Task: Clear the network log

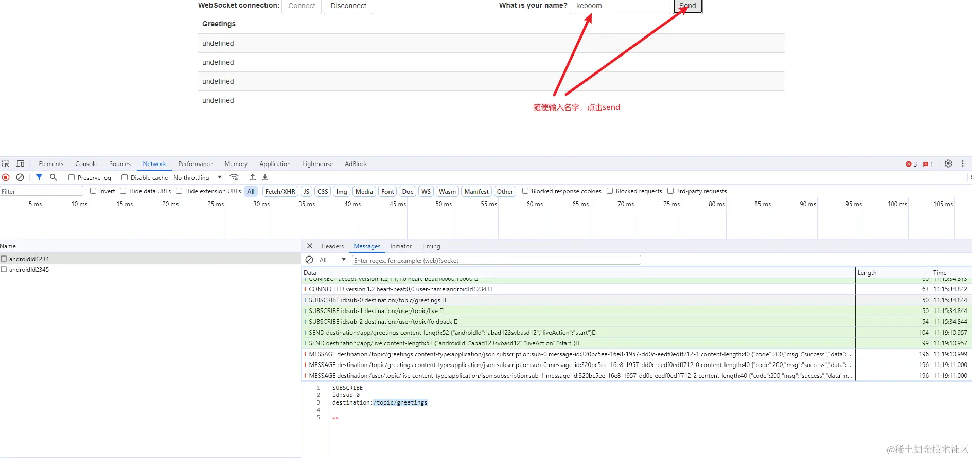Action: pos(20,177)
